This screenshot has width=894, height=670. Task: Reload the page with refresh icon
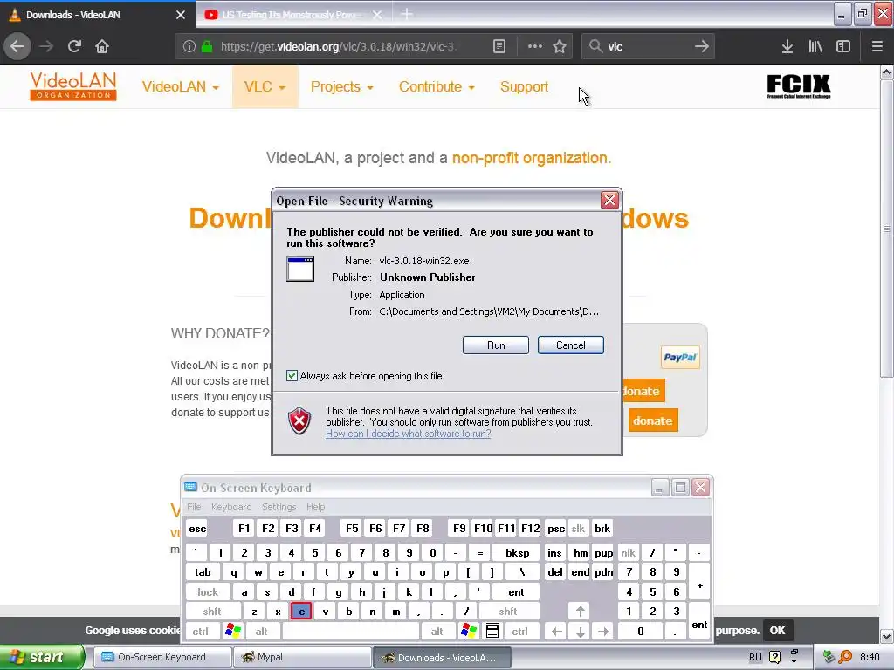click(x=74, y=46)
